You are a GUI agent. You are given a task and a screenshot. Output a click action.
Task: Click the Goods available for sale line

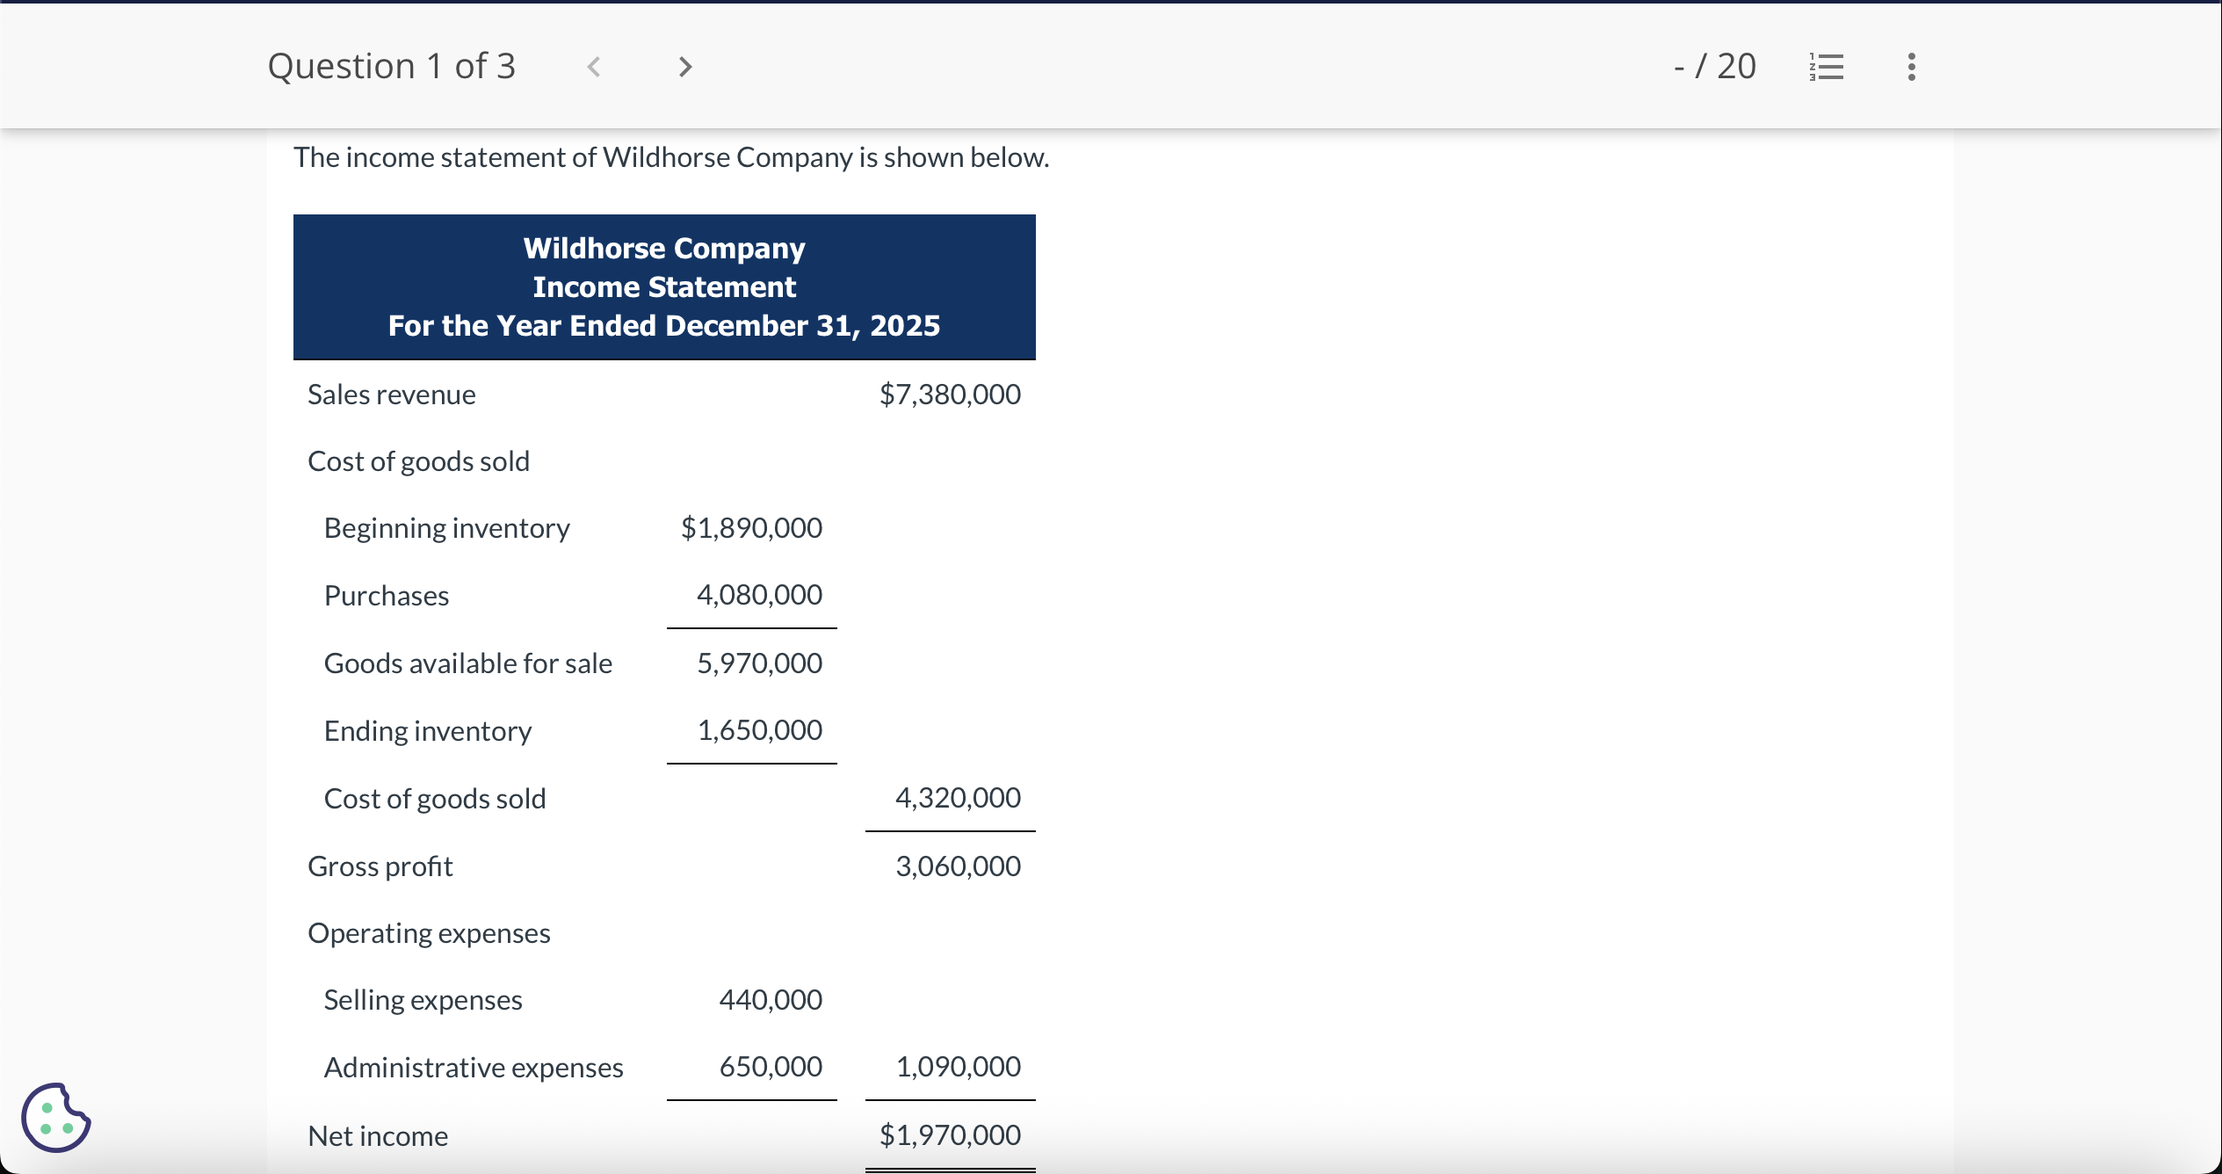pyautogui.click(x=468, y=663)
